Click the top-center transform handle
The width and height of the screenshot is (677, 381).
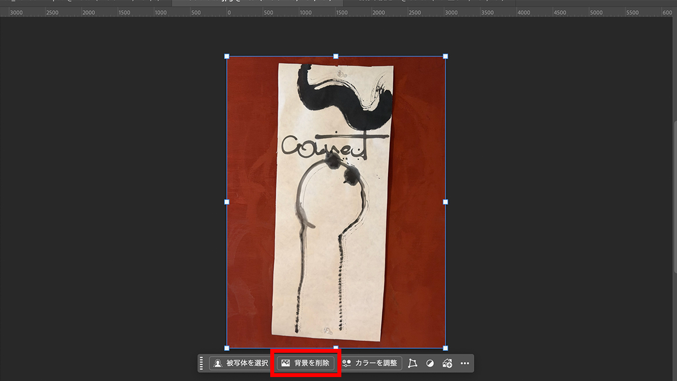tap(336, 56)
